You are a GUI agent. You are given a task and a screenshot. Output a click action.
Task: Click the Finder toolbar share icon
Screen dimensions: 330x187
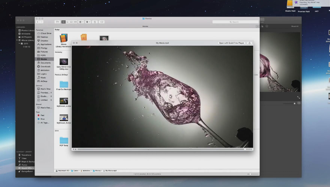95,22
